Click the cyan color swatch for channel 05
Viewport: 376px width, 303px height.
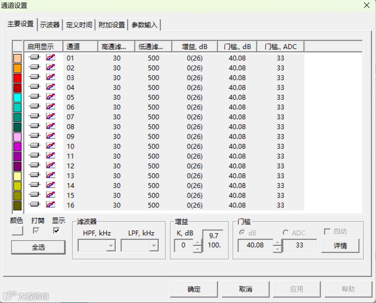pos(17,98)
